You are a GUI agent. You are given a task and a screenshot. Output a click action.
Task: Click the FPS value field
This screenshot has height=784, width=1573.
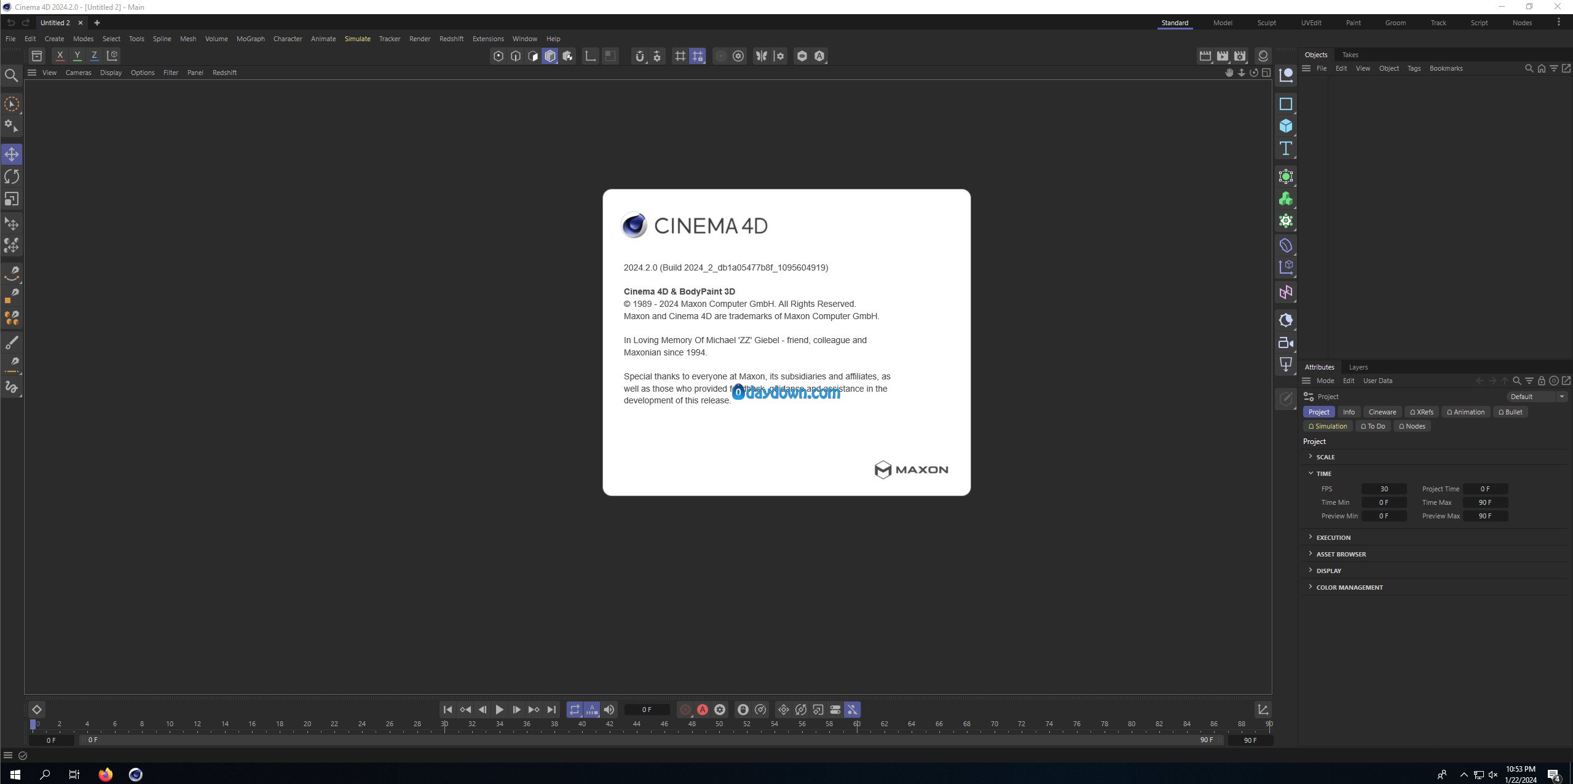click(1384, 489)
